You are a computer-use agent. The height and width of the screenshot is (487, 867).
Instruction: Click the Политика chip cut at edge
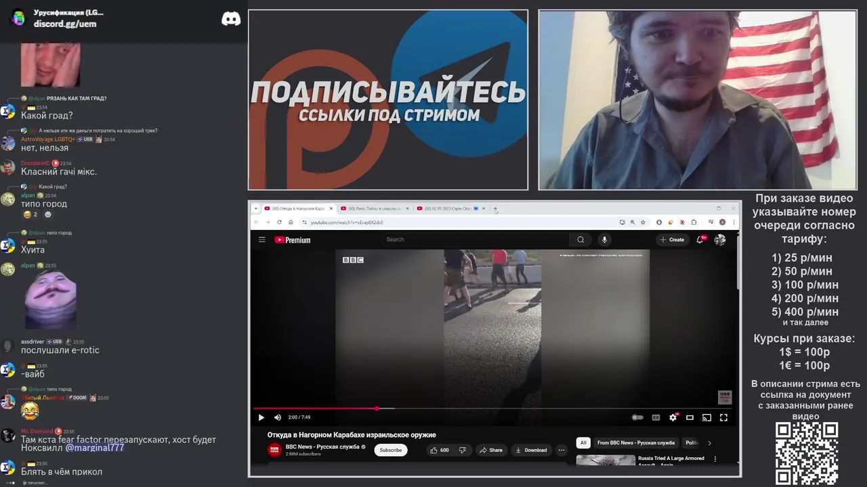click(692, 443)
